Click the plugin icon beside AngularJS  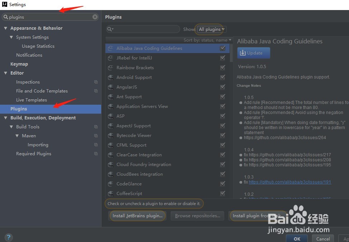[110, 87]
